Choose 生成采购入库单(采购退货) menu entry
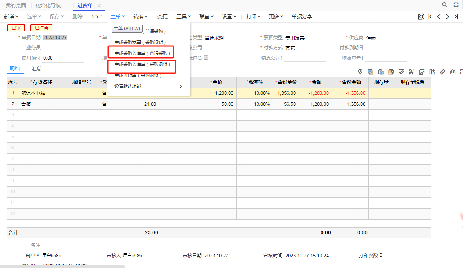This screenshot has height=268, width=463. [x=143, y=64]
